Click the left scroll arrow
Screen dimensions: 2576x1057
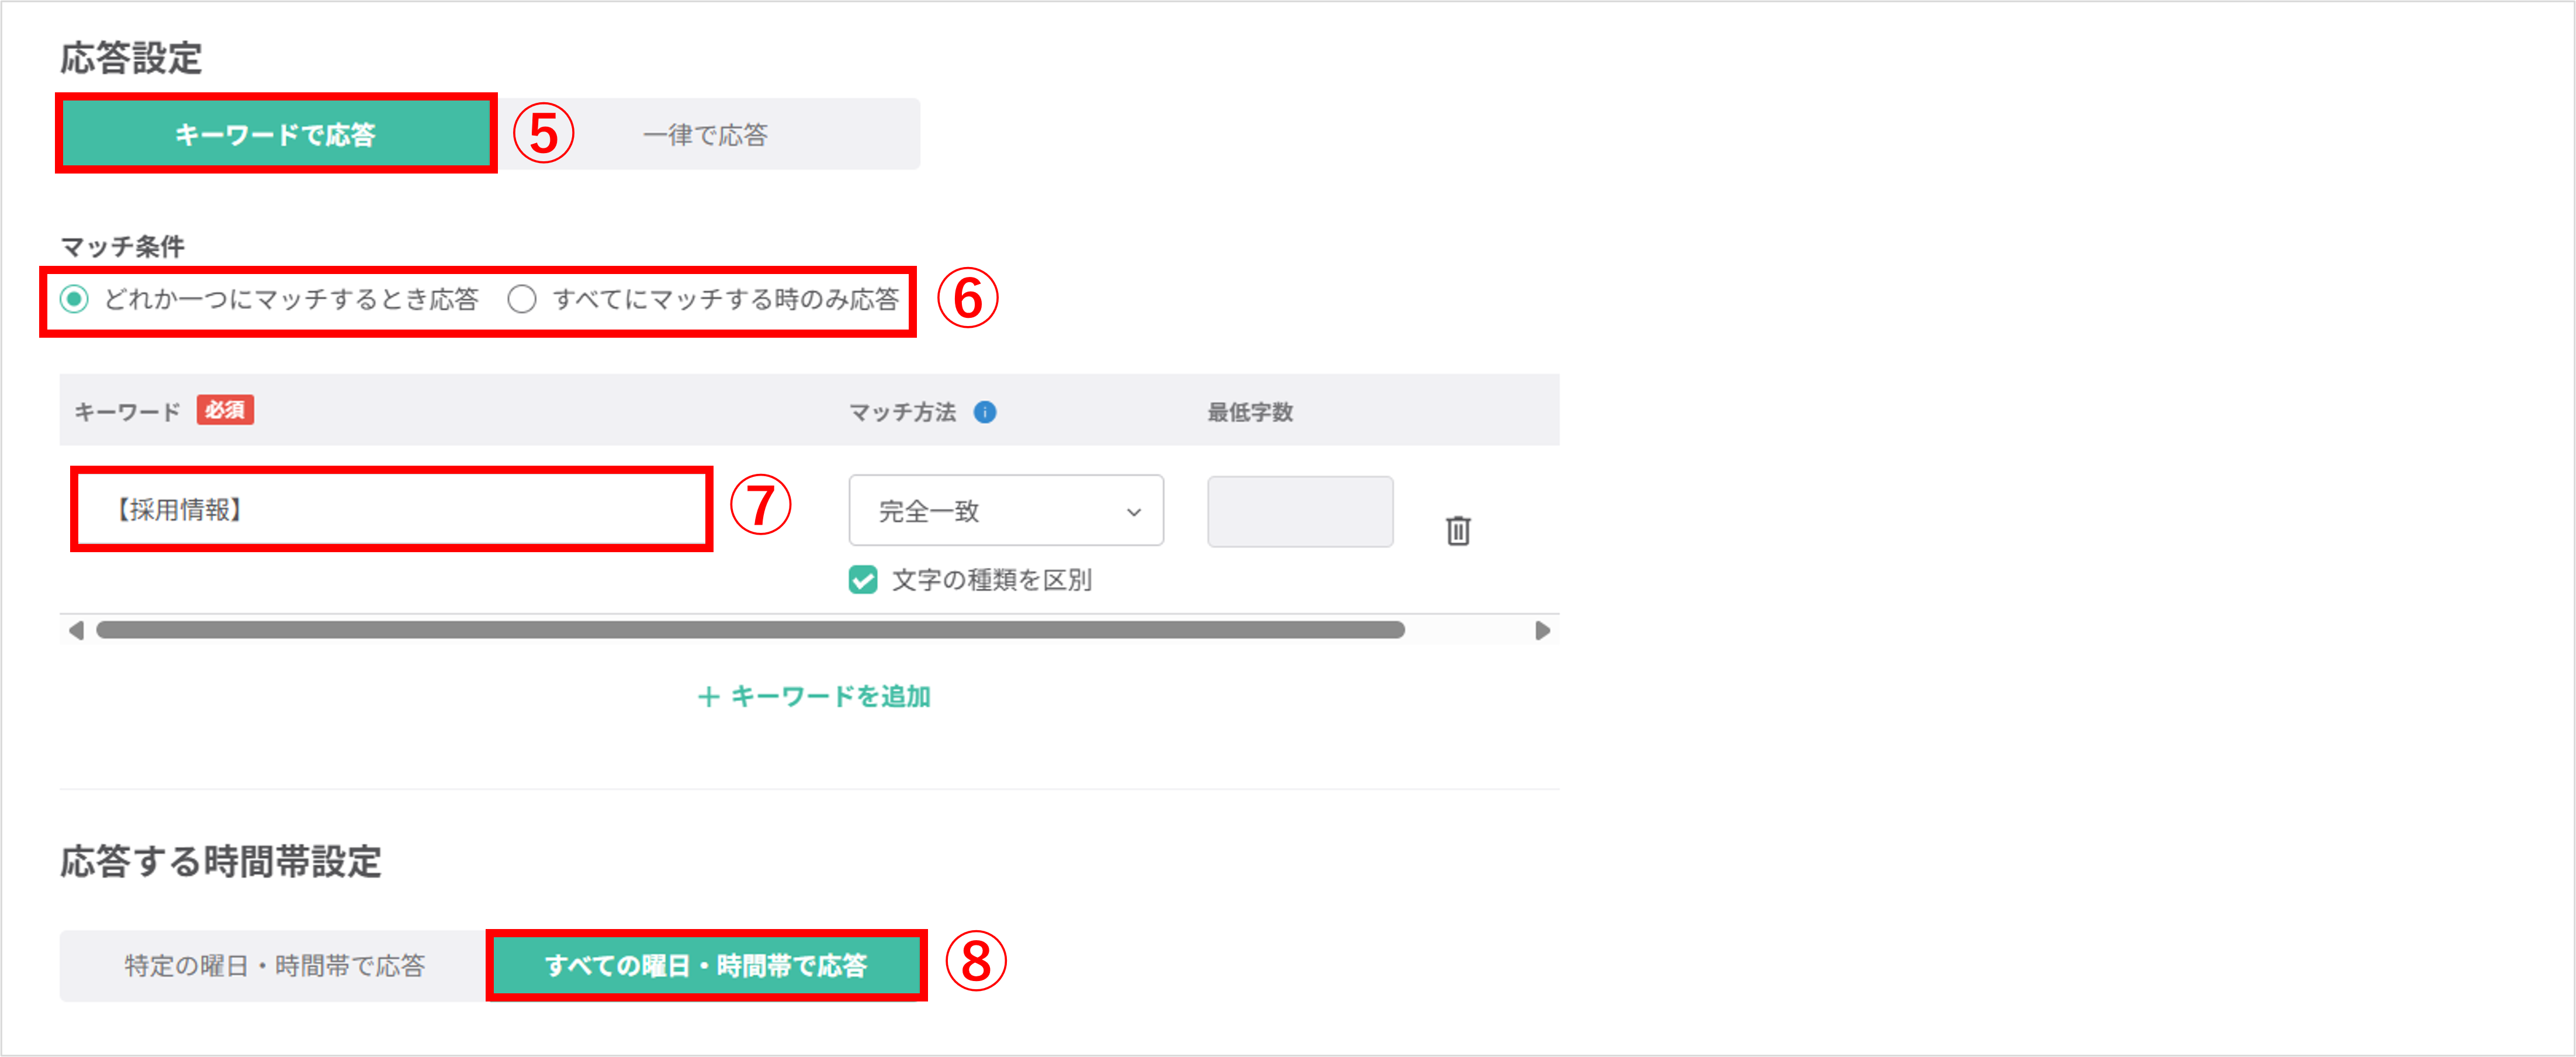click(x=76, y=630)
